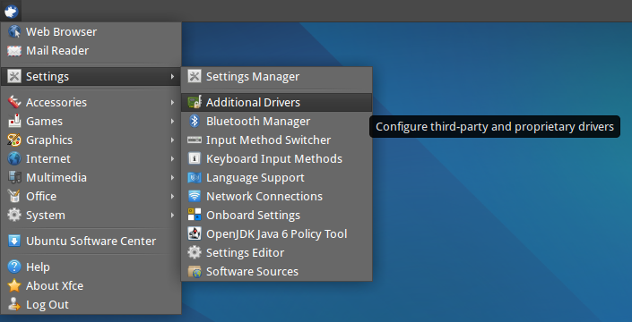This screenshot has height=322, width=632.
Task: Click the Input Method Switcher keyboard icon
Action: click(x=195, y=140)
